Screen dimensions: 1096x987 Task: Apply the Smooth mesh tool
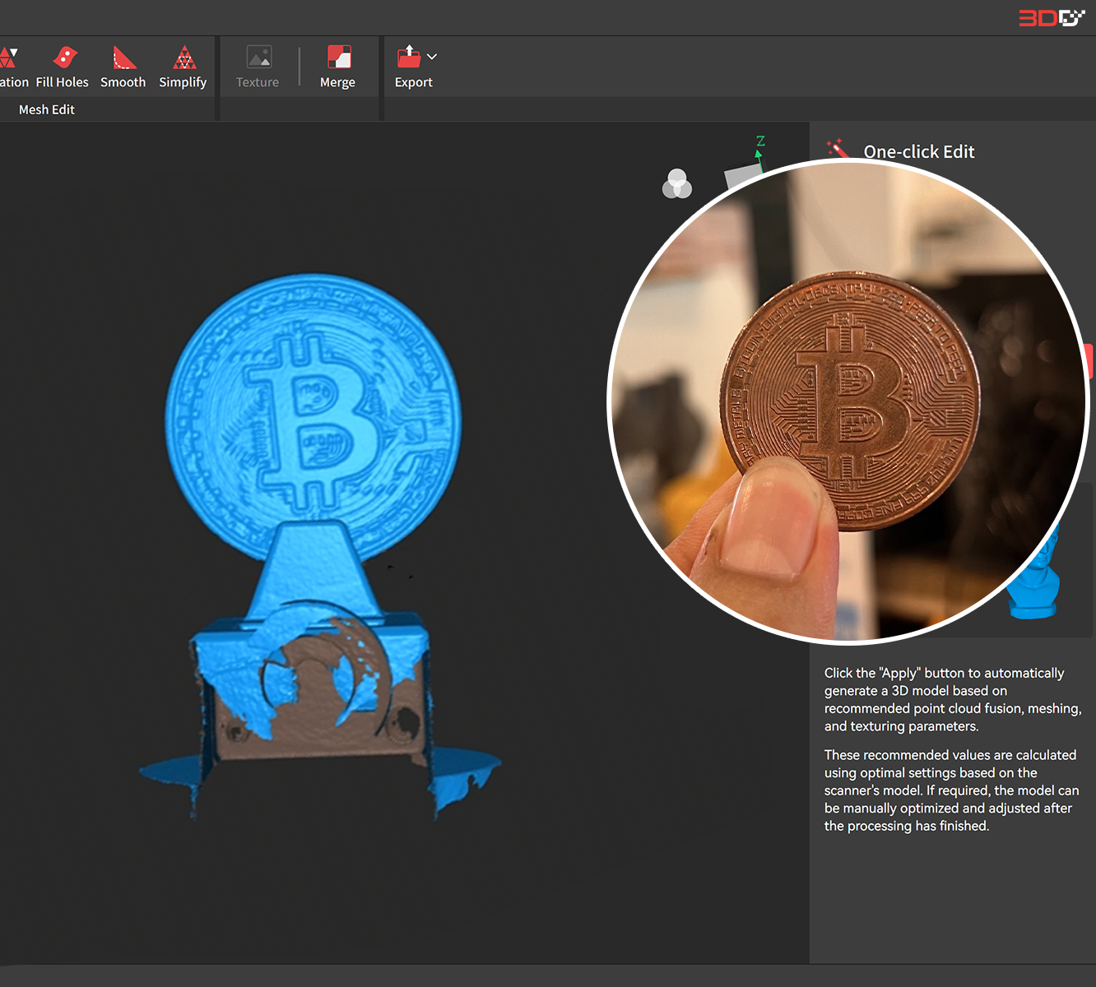pyautogui.click(x=123, y=67)
